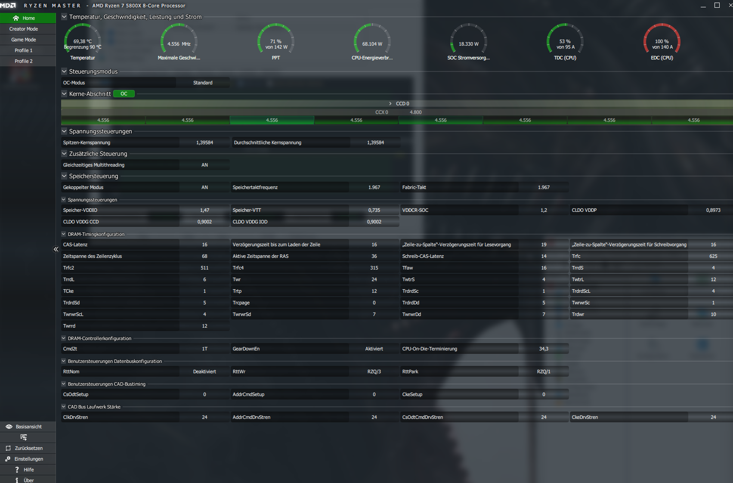Collapse the sidebar with the double-chevron icon
This screenshot has height=483, width=733.
[x=56, y=249]
